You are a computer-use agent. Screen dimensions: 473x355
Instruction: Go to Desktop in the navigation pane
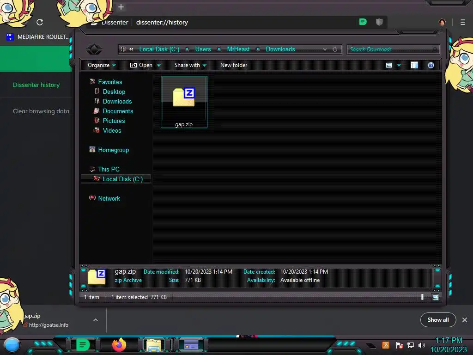click(x=114, y=92)
